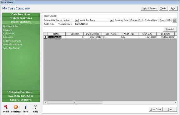Image resolution: width=180 pixels, height=115 pixels.
Task: Open Sales Tax Rates
Action: pyautogui.click(x=11, y=48)
